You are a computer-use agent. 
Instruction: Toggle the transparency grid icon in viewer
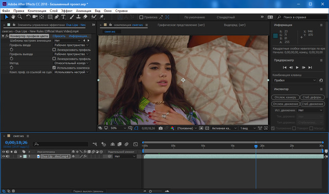207,128
